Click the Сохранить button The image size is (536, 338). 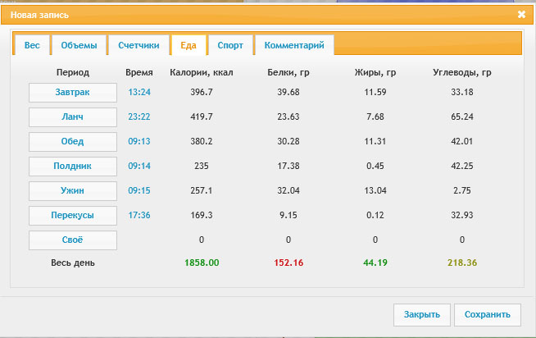[x=488, y=314]
